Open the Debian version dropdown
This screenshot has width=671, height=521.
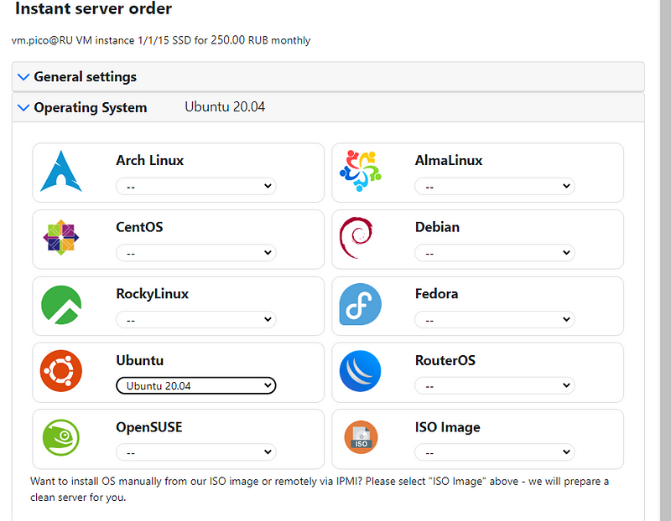(x=494, y=252)
